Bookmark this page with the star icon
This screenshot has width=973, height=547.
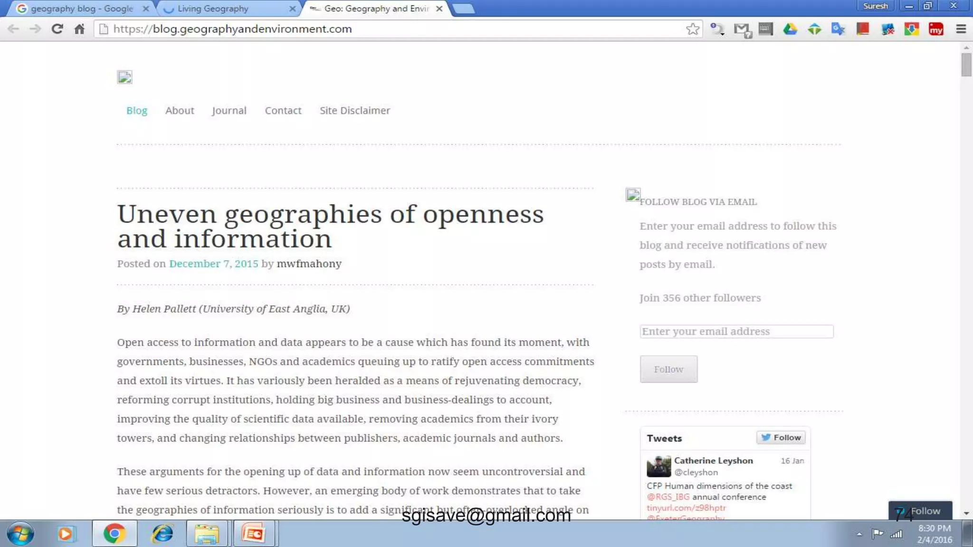pos(693,29)
